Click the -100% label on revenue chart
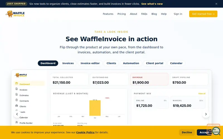This screenshot has width=223, height=139. 107,98
